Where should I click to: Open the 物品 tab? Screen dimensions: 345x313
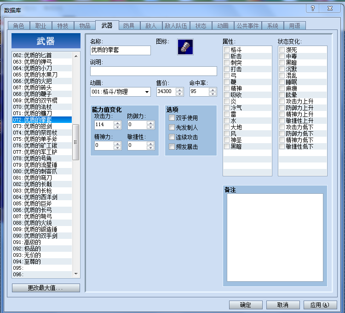(x=85, y=26)
